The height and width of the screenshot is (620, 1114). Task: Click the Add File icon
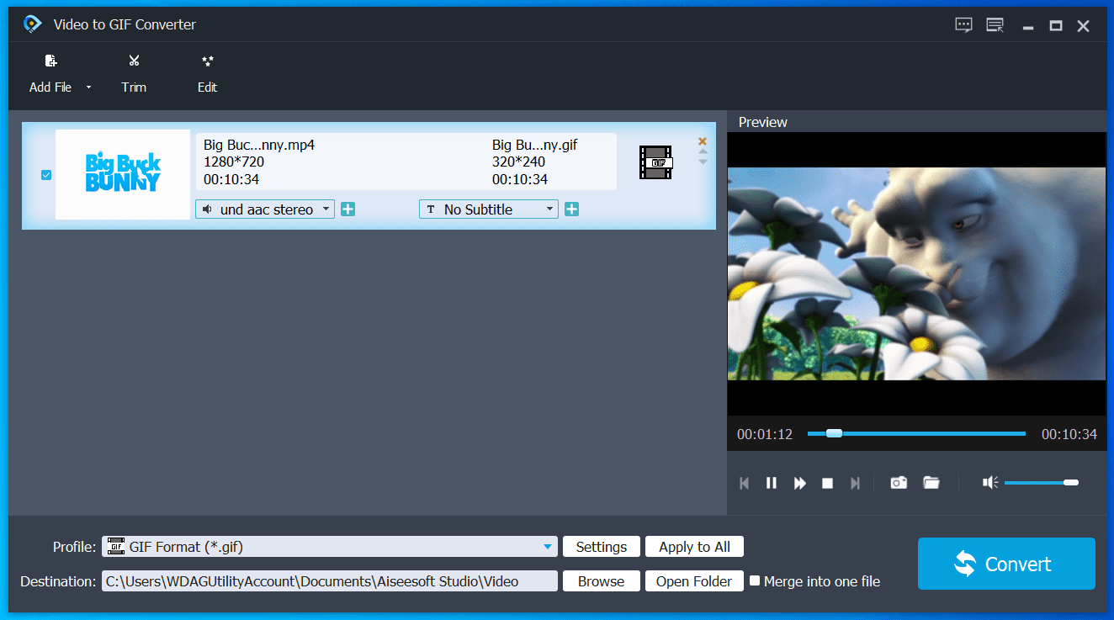pyautogui.click(x=50, y=61)
